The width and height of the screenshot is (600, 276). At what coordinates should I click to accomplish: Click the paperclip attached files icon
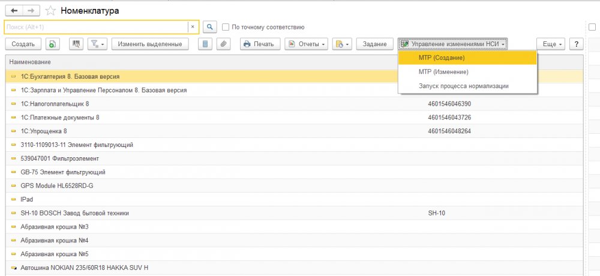point(223,44)
